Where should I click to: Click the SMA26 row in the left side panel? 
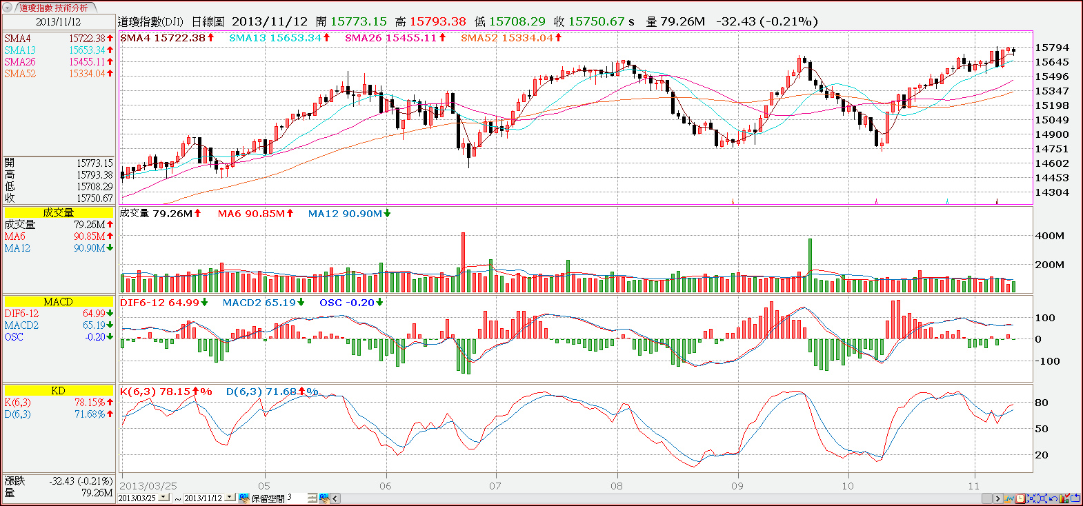pos(58,62)
